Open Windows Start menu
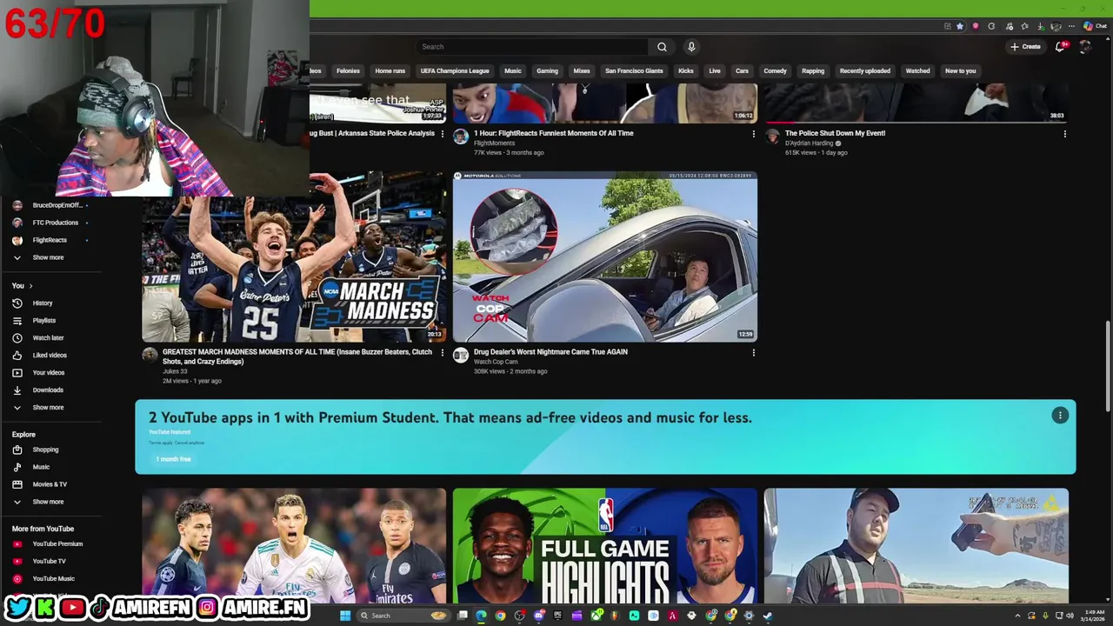This screenshot has height=626, width=1113. (x=345, y=616)
